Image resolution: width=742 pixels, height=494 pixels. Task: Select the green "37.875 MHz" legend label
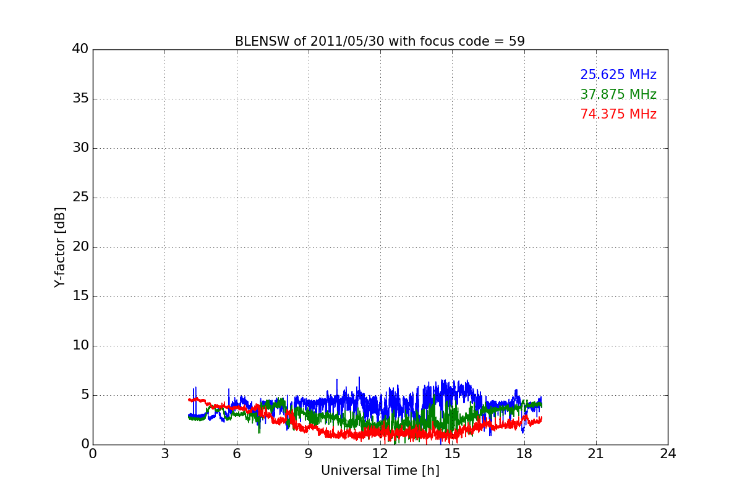coord(618,94)
